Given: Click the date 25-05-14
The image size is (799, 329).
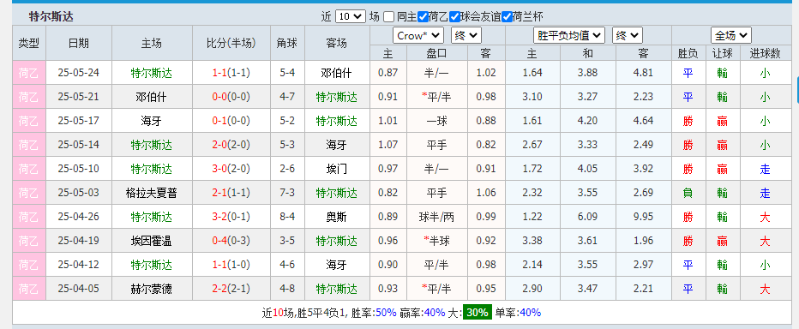Looking at the screenshot, I should pos(79,145).
